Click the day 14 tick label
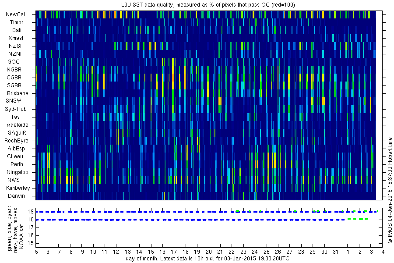Viewport: 394px width, 263px height. point(139,252)
